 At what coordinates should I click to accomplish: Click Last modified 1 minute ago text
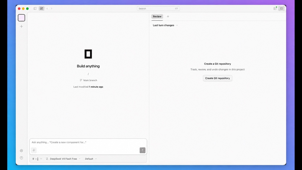pyautogui.click(x=88, y=87)
